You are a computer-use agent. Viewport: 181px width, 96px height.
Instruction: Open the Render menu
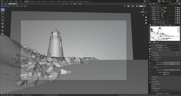coord(11,1)
